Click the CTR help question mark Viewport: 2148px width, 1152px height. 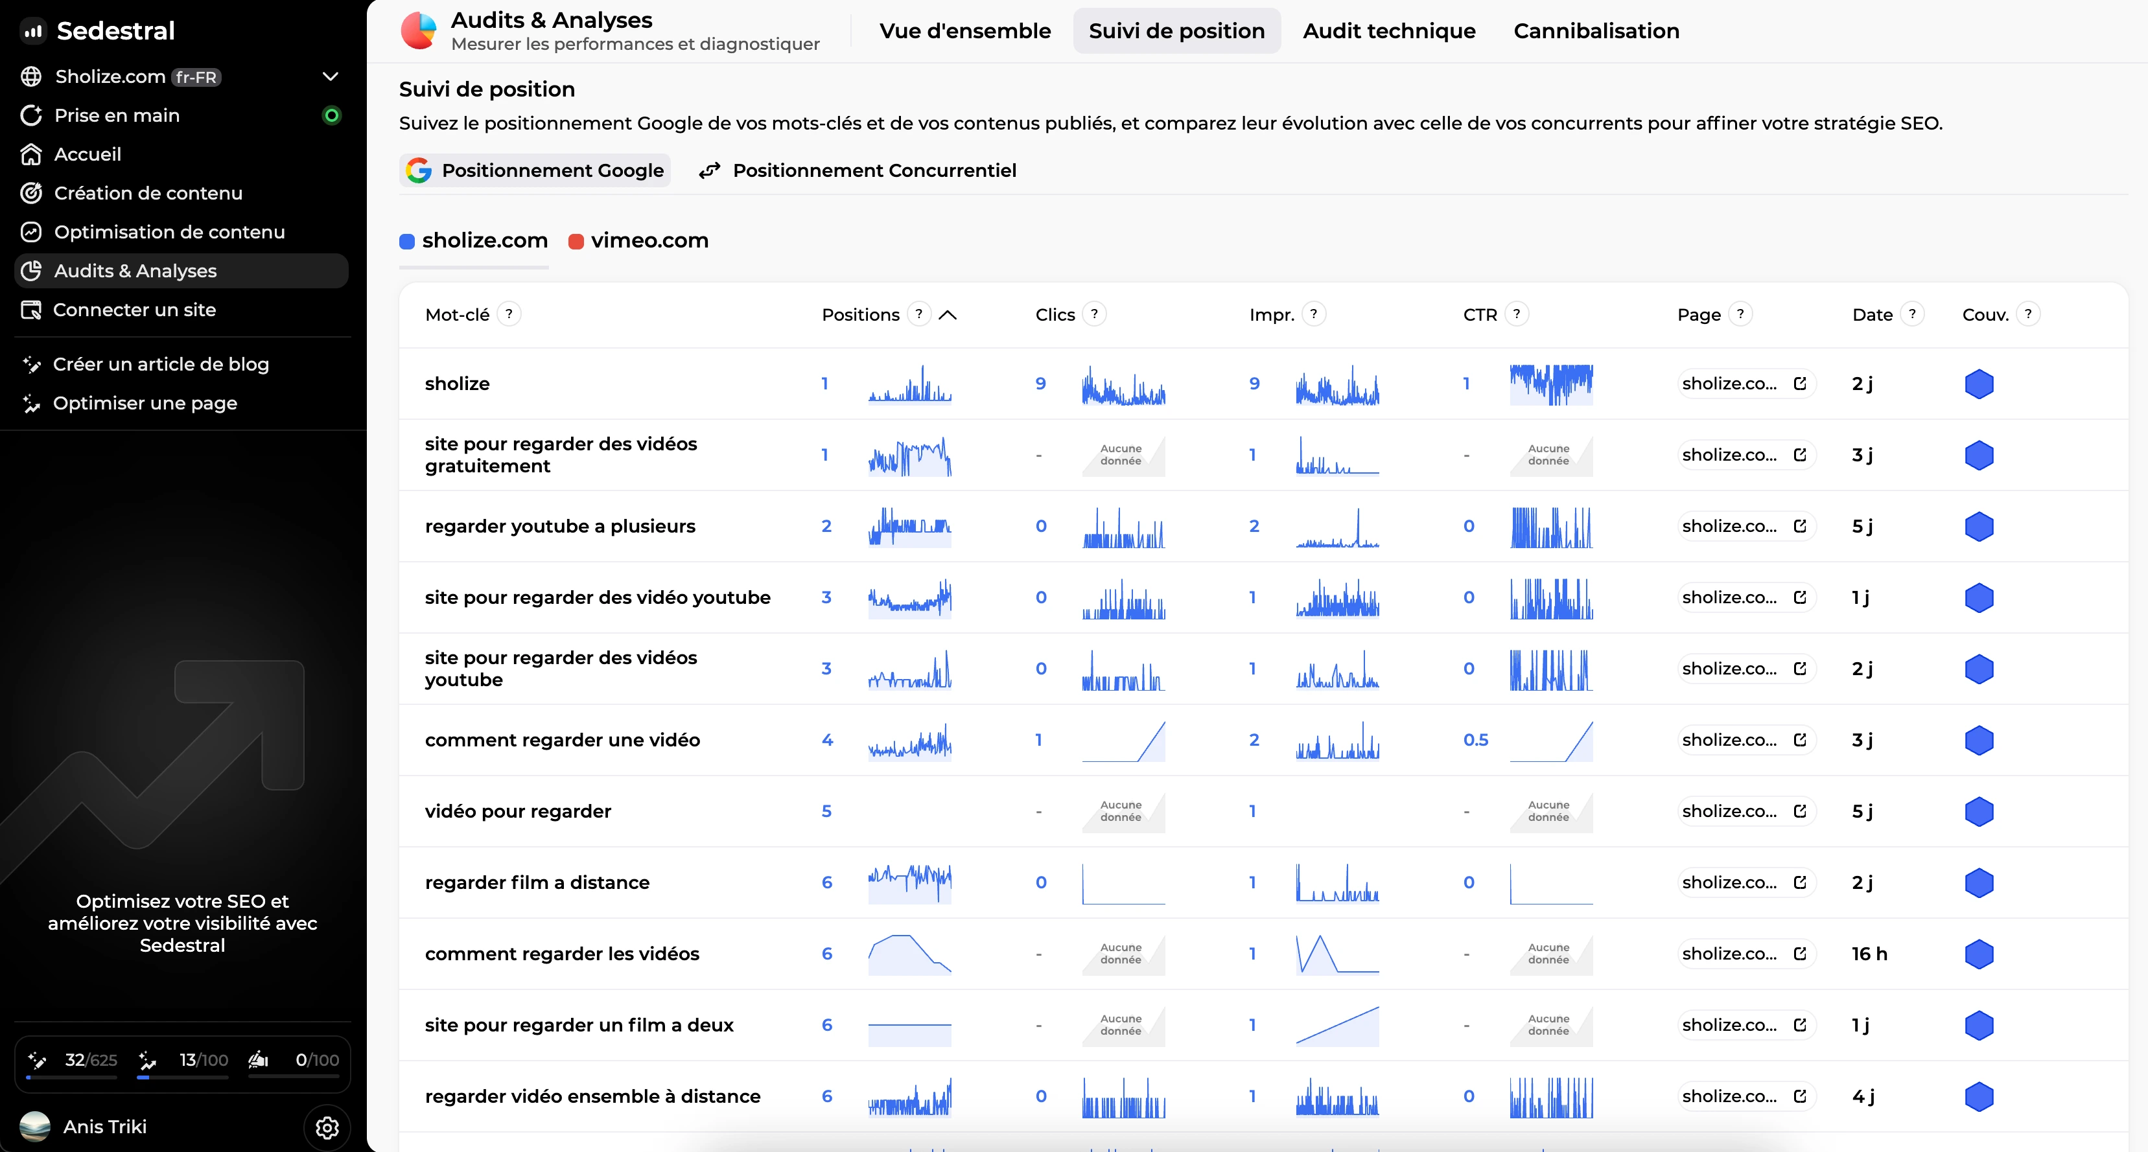(1516, 314)
